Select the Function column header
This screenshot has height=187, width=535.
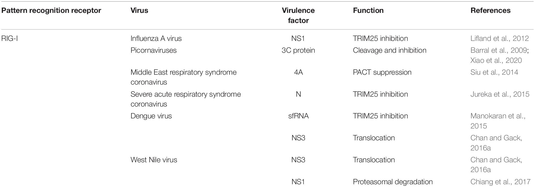pyautogui.click(x=368, y=10)
